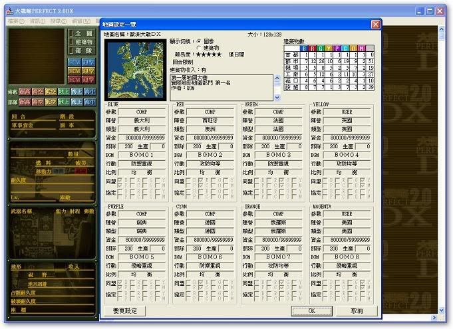Toggle RED panel 同盟 checkbox for R
Screen dimensions: 453x329
point(201,180)
